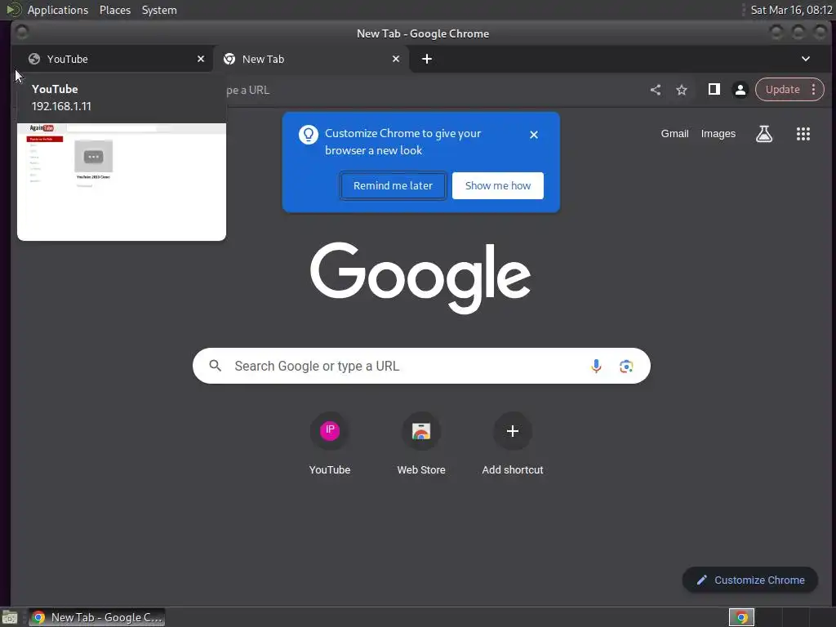Click the clock showing Sat Mar 16
Image resolution: width=836 pixels, height=627 pixels.
(x=791, y=10)
